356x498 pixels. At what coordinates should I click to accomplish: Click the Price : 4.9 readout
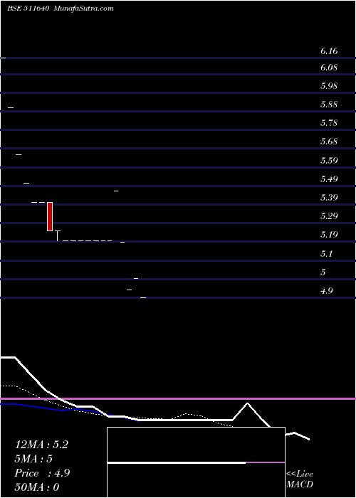[42, 473]
